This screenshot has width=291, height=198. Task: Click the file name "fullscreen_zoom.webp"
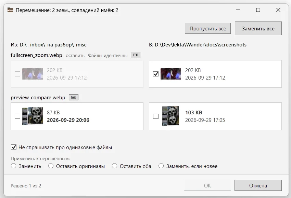[x=36, y=55]
